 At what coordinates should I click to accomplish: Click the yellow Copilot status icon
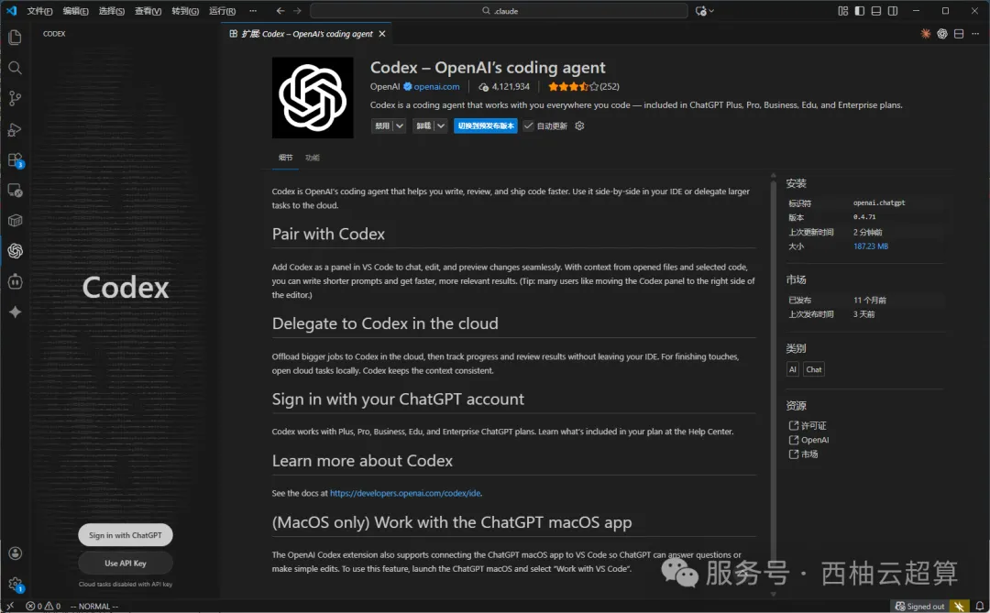coord(959,606)
